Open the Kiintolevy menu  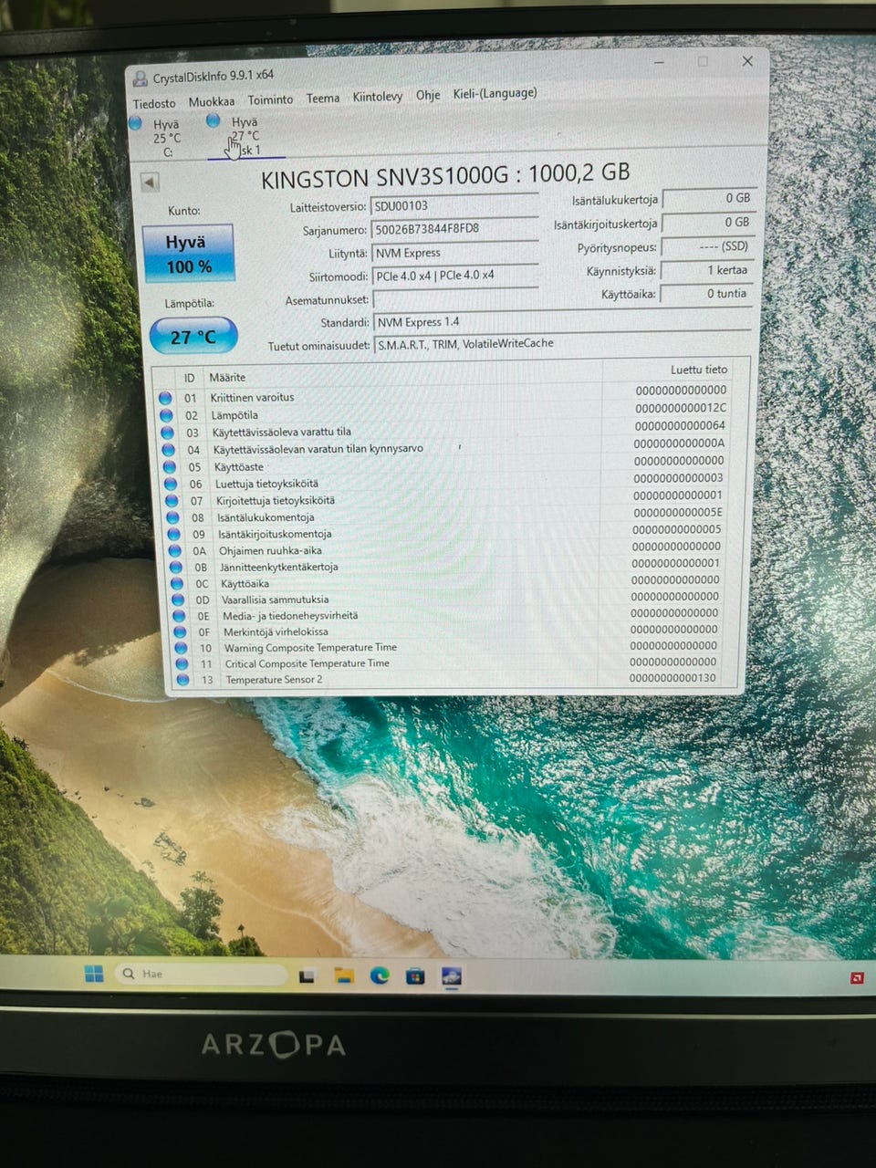(378, 97)
